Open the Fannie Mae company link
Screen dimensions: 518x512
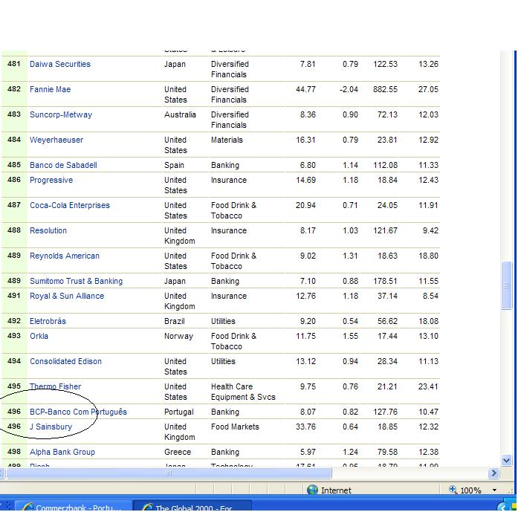(50, 89)
